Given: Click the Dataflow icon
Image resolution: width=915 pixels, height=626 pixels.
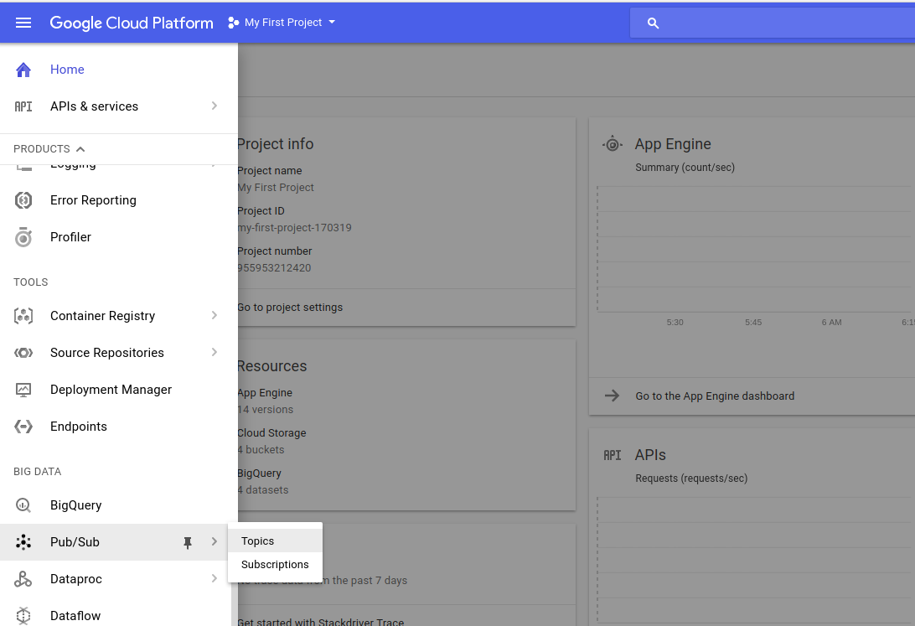Looking at the screenshot, I should [23, 615].
